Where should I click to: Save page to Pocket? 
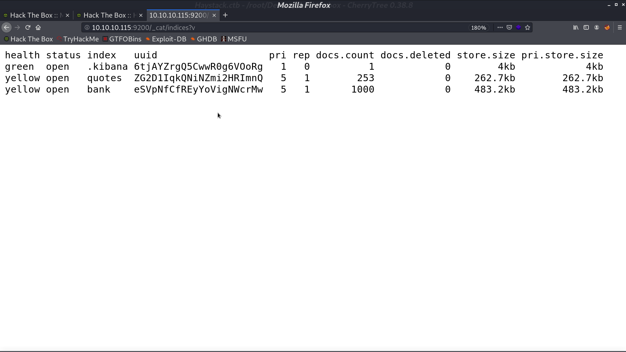[509, 28]
